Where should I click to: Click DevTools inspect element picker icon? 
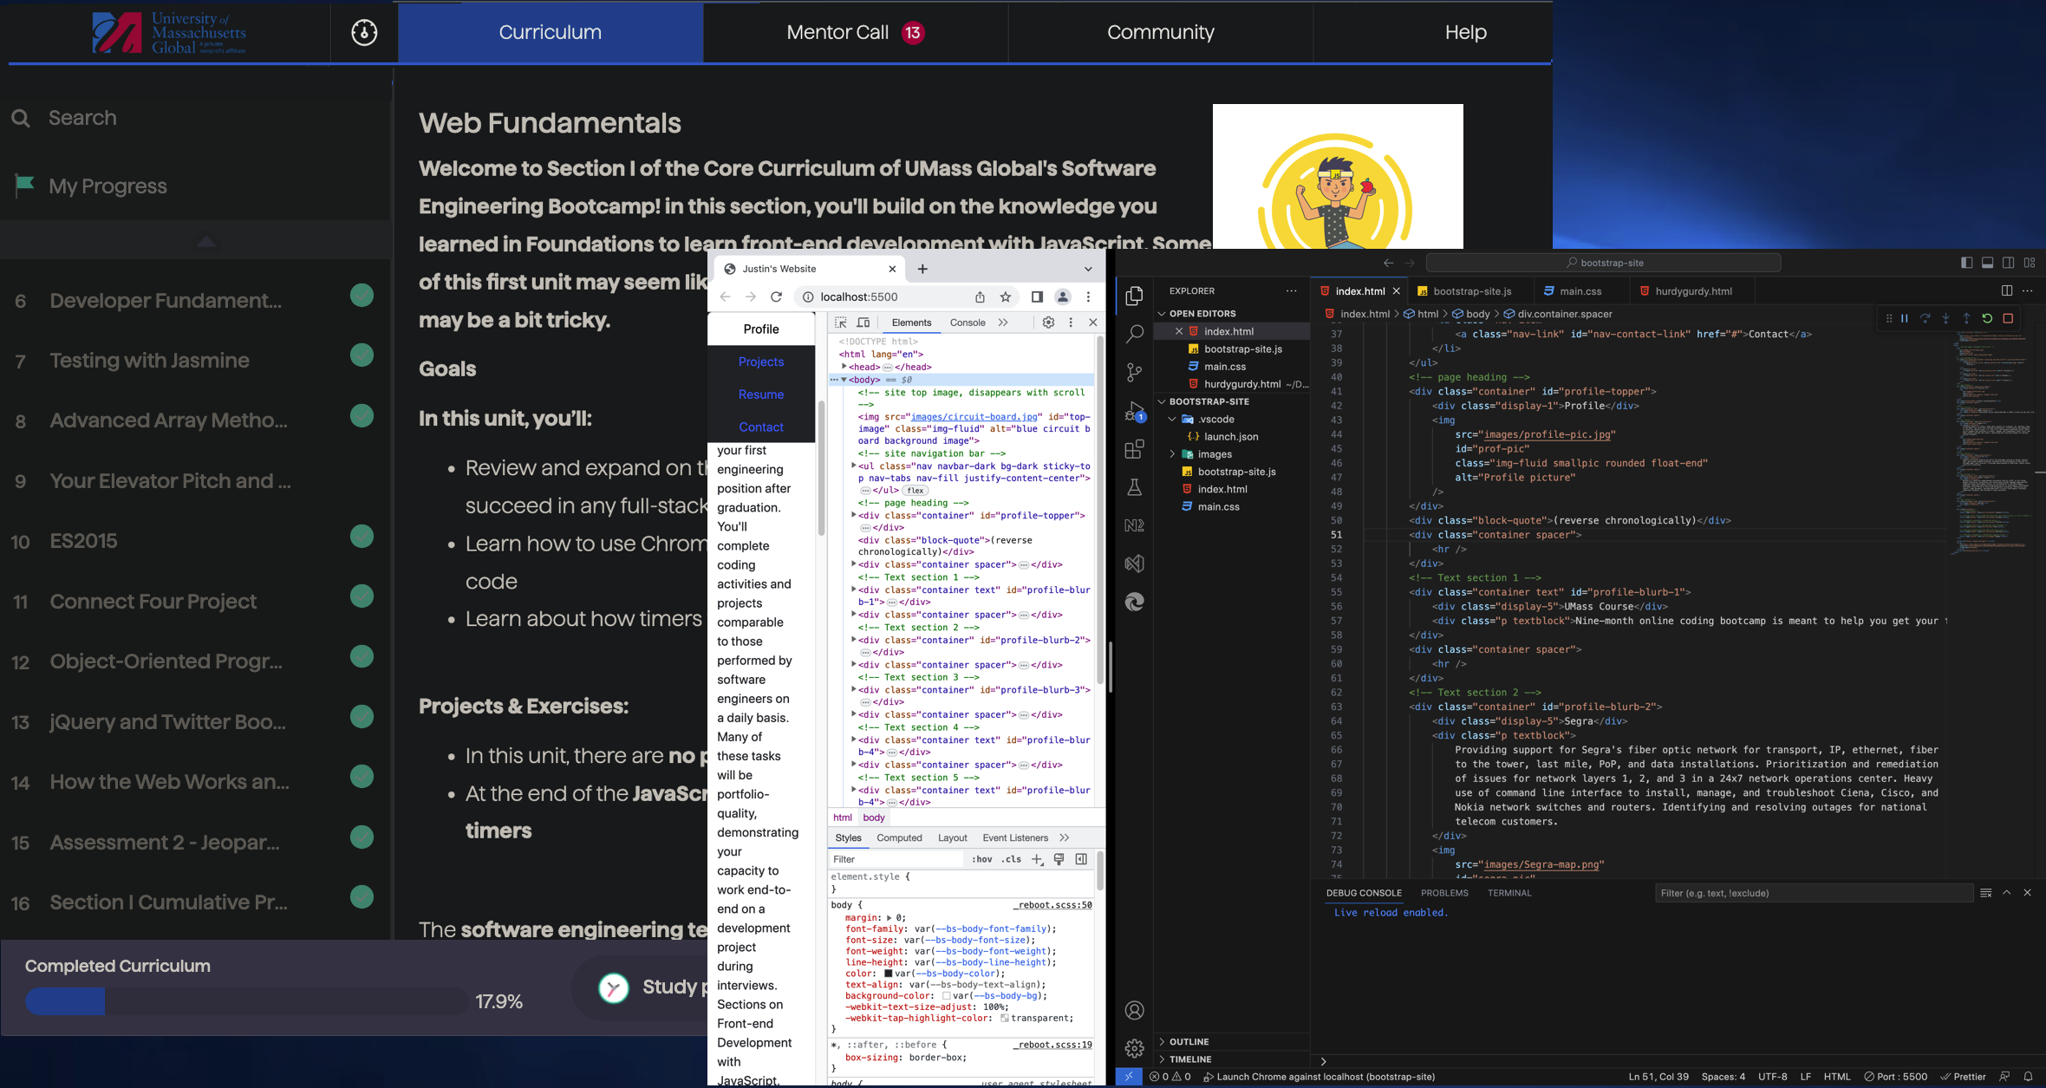(840, 322)
